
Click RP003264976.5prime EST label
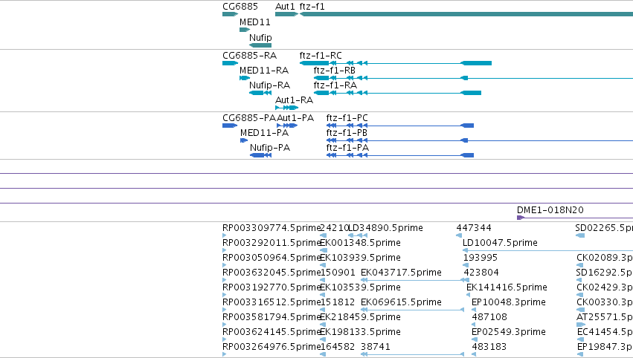click(x=271, y=347)
